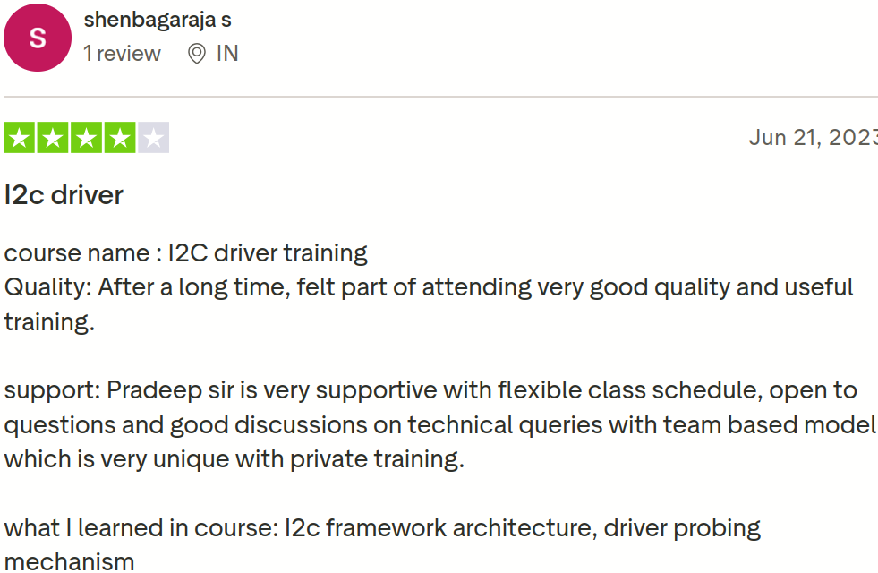Click the second green rating star
This screenshot has width=878, height=573.
(54, 138)
